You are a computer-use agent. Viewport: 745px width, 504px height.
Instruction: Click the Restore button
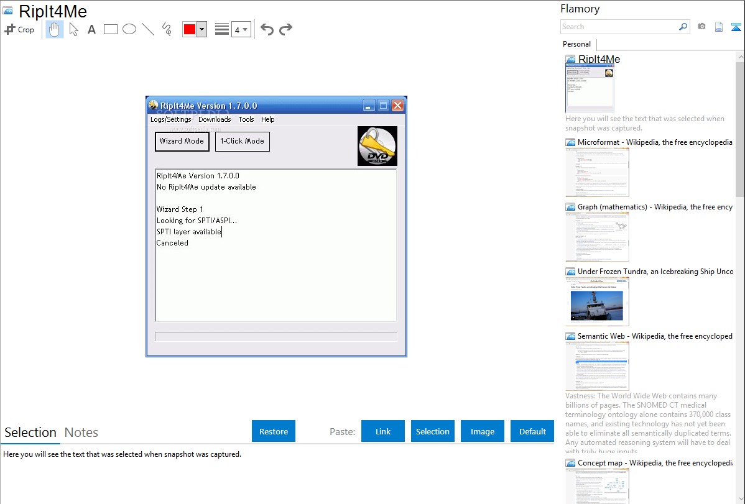click(274, 431)
